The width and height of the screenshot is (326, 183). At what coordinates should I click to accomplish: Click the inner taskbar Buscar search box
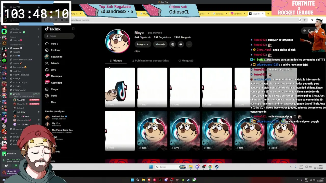point(171,167)
